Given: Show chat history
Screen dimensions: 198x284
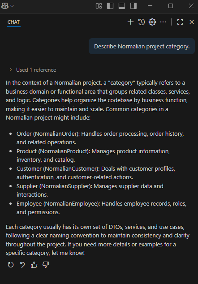Looking at the screenshot, I should pos(142,22).
